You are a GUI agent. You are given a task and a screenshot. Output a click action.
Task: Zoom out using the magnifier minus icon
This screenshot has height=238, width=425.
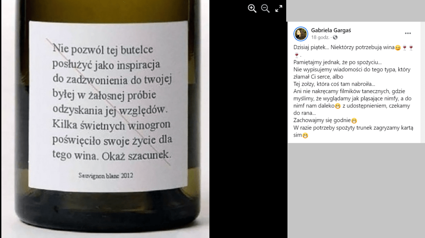pyautogui.click(x=265, y=8)
